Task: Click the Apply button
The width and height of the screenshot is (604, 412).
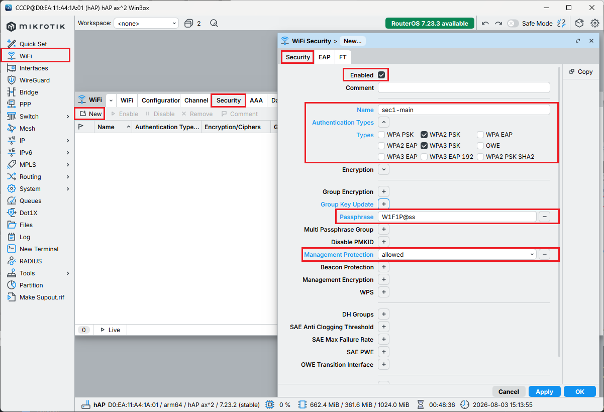Action: click(544, 391)
